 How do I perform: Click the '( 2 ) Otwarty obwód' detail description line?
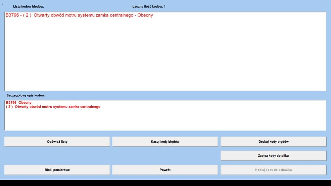coord(53,107)
